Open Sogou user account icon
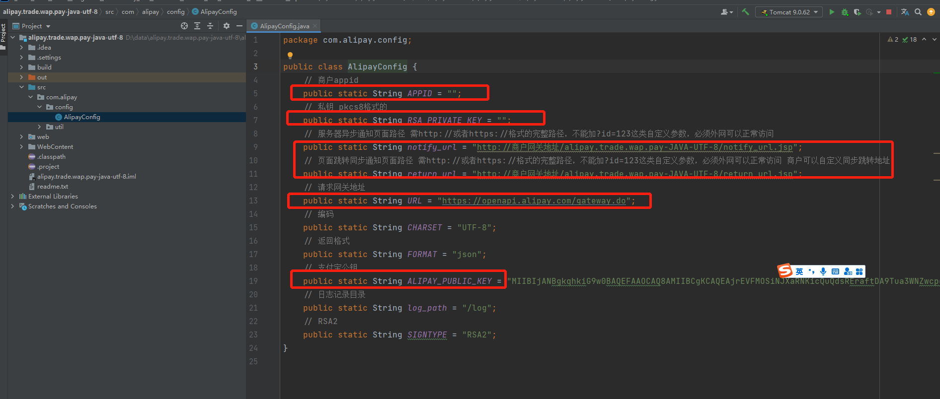The width and height of the screenshot is (940, 399). click(x=848, y=271)
